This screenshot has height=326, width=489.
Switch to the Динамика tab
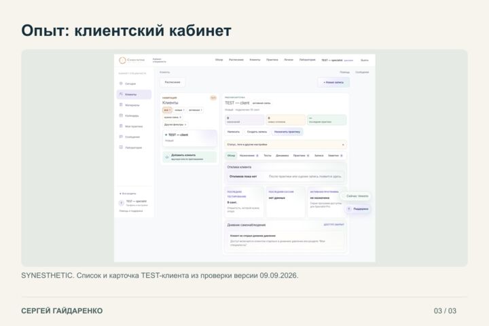tap(283, 156)
